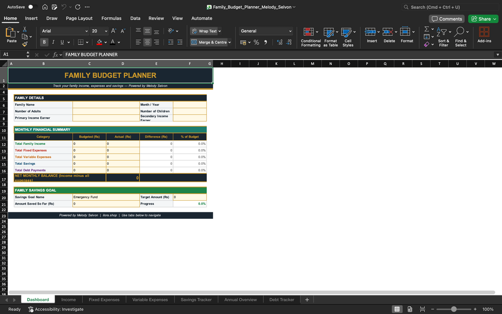Click the zoom slider handle

[x=453, y=309]
